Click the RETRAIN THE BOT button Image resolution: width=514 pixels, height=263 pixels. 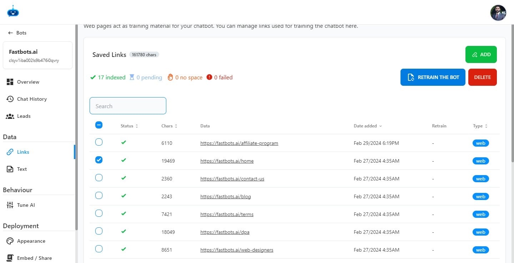433,77
